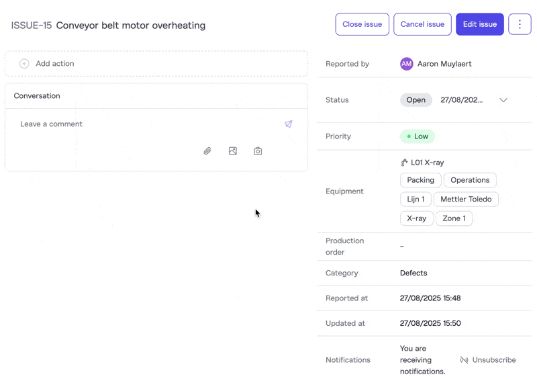Image resolution: width=537 pixels, height=387 pixels.
Task: Click the send comment paper plane icon
Action: 289,124
